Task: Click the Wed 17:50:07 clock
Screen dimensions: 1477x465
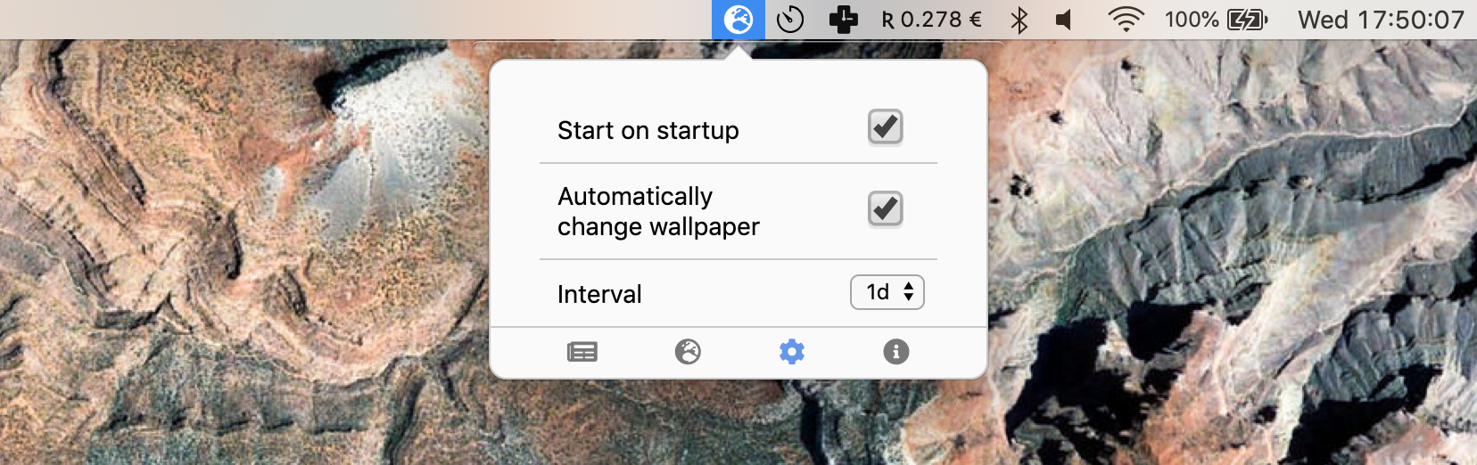Action: [x=1381, y=20]
